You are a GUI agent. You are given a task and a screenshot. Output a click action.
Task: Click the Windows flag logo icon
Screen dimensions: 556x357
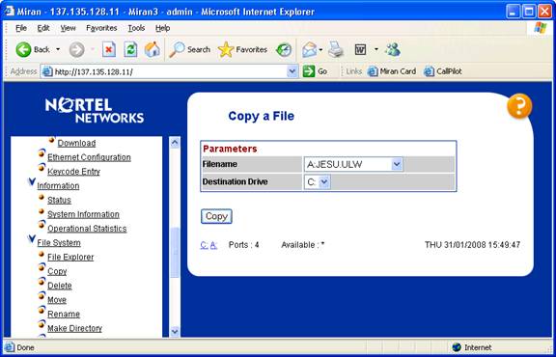click(x=541, y=28)
